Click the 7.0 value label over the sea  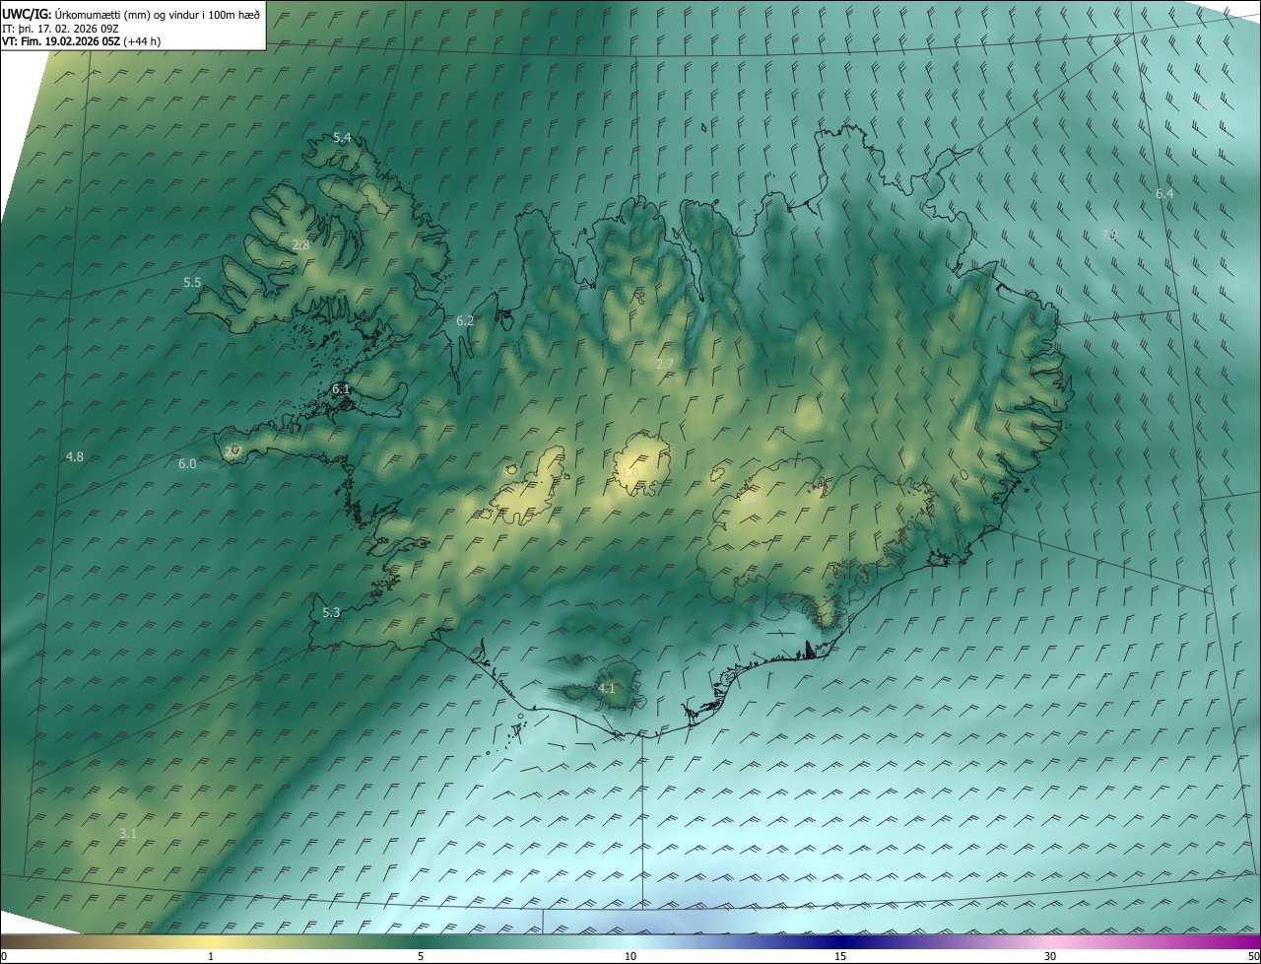(x=1108, y=235)
